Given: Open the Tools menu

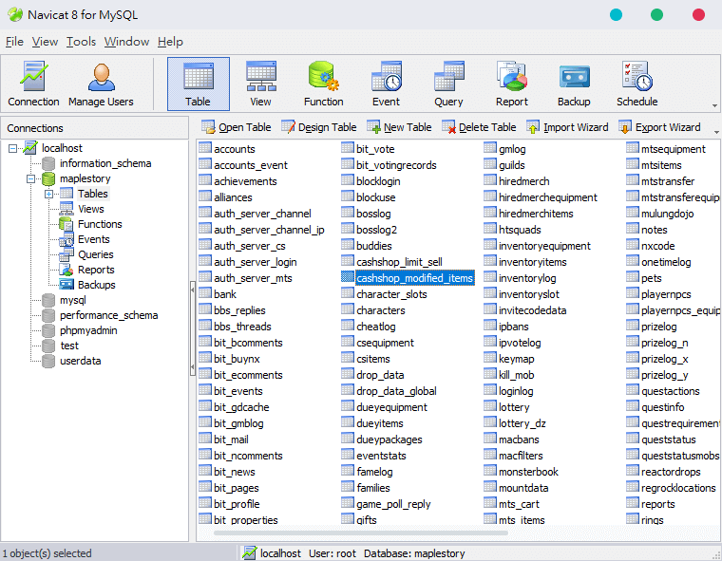Looking at the screenshot, I should (81, 42).
